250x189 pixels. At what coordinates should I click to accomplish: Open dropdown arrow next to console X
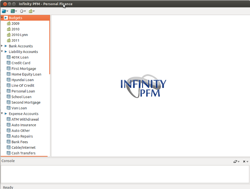(x=247, y=162)
